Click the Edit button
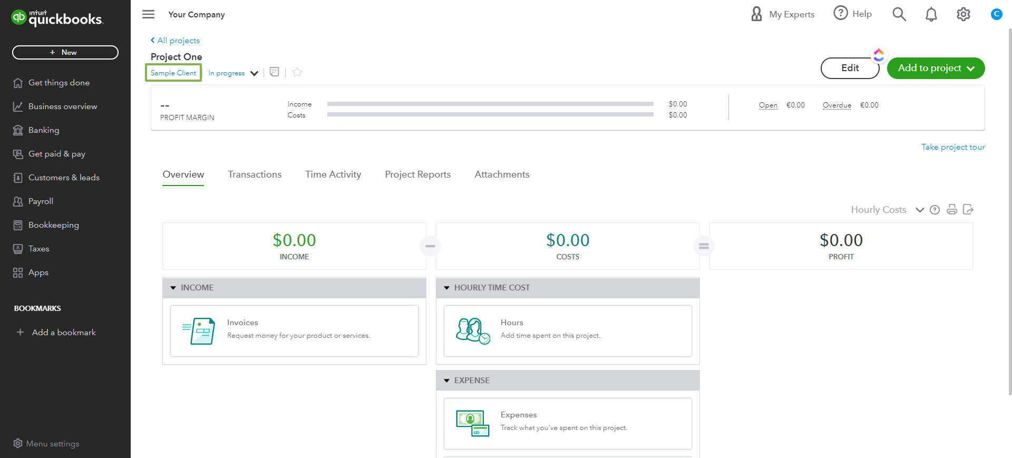This screenshot has width=1012, height=458. click(849, 68)
